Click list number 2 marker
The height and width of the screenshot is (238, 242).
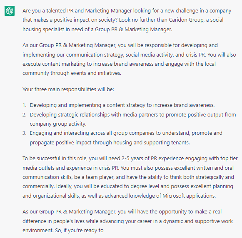[25, 115]
